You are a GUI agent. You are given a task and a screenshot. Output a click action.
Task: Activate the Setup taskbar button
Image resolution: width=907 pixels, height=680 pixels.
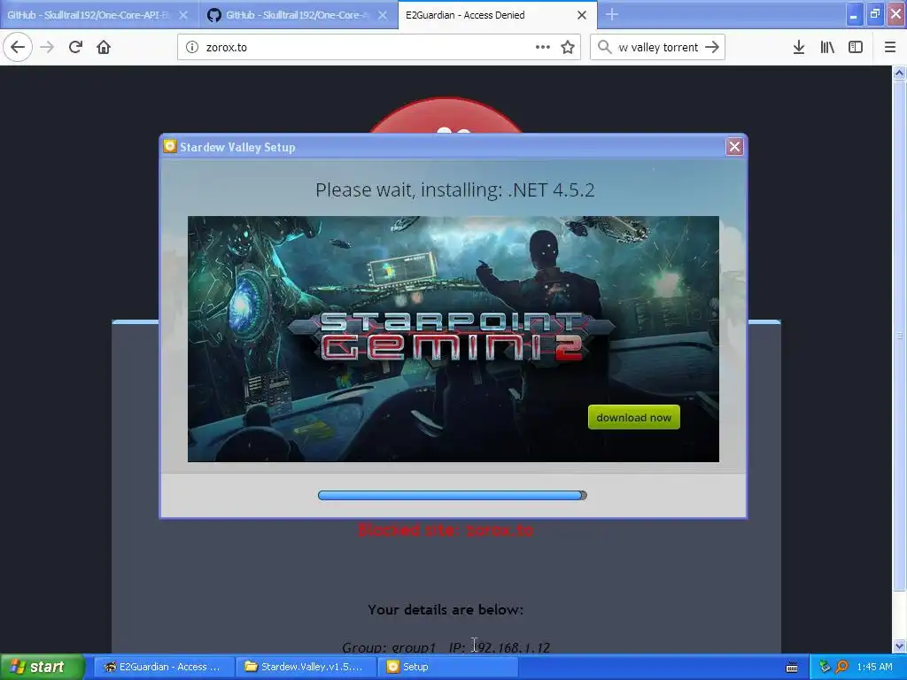coord(448,668)
